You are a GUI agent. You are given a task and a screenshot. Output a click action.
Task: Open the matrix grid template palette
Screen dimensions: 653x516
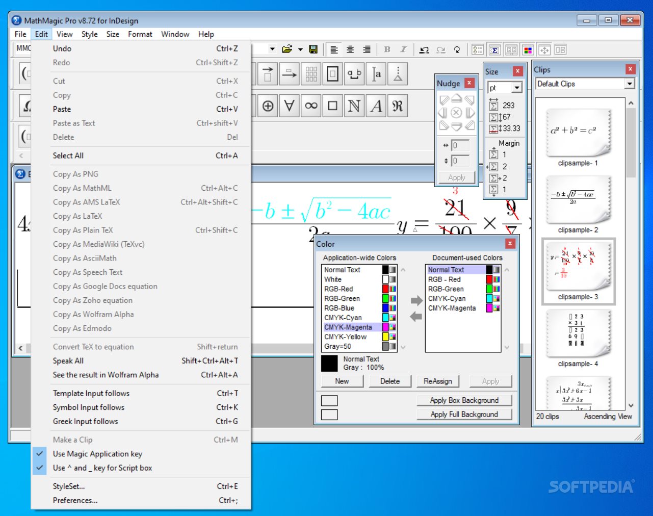click(x=311, y=74)
